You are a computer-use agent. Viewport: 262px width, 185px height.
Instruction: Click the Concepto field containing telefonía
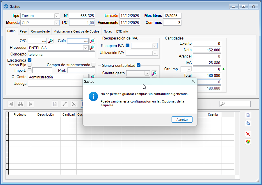tap(61, 54)
